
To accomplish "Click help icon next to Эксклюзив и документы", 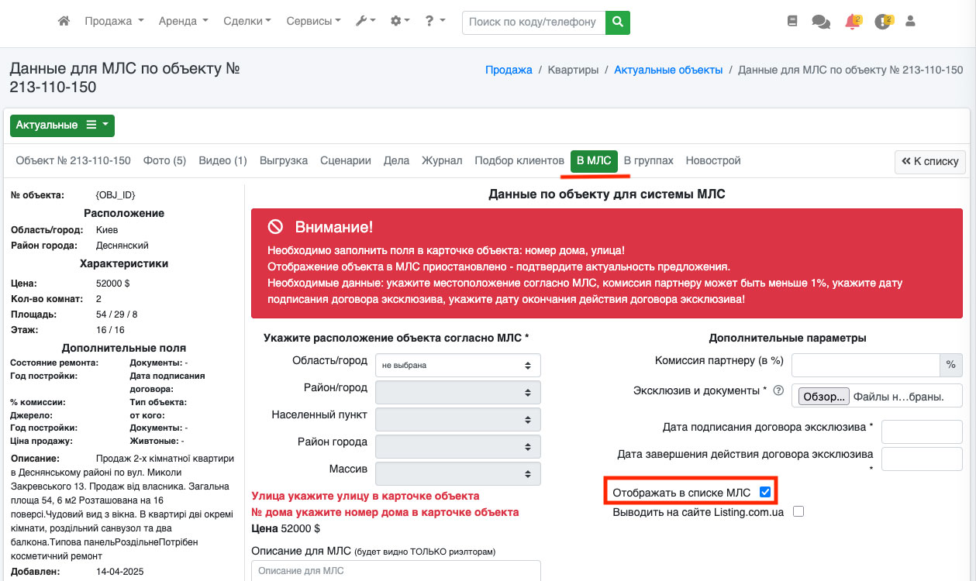I will pyautogui.click(x=778, y=391).
